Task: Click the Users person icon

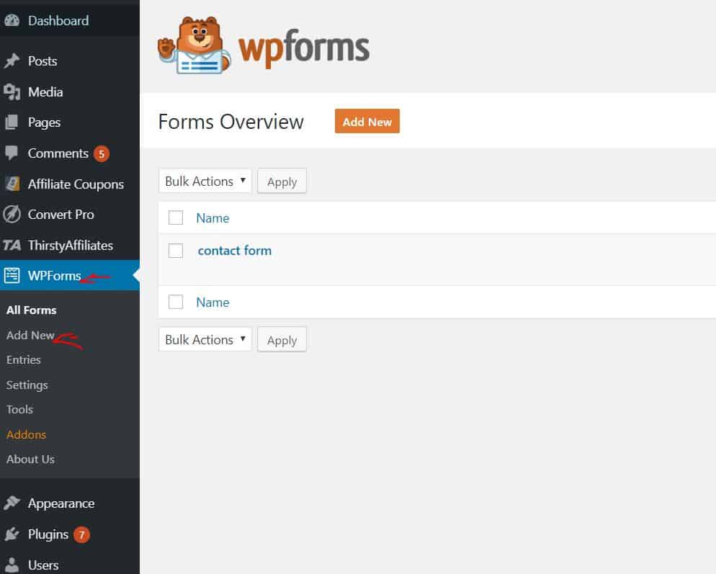Action: 12,565
